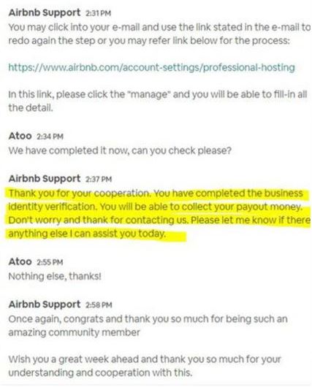Click the Atoo sender name at 2:55 PM

[x=20, y=261]
